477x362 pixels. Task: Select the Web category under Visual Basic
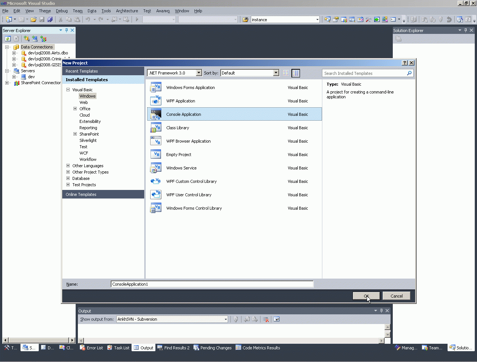[83, 102]
